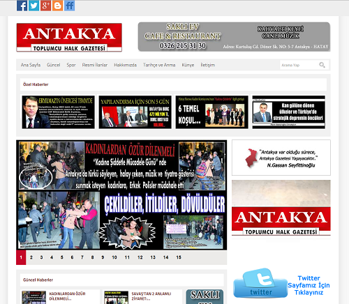The height and width of the screenshot is (304, 349).
Task: Open the Eryılmaz'ın Önergesi TBMM'de thumbnail
Action: (59, 112)
